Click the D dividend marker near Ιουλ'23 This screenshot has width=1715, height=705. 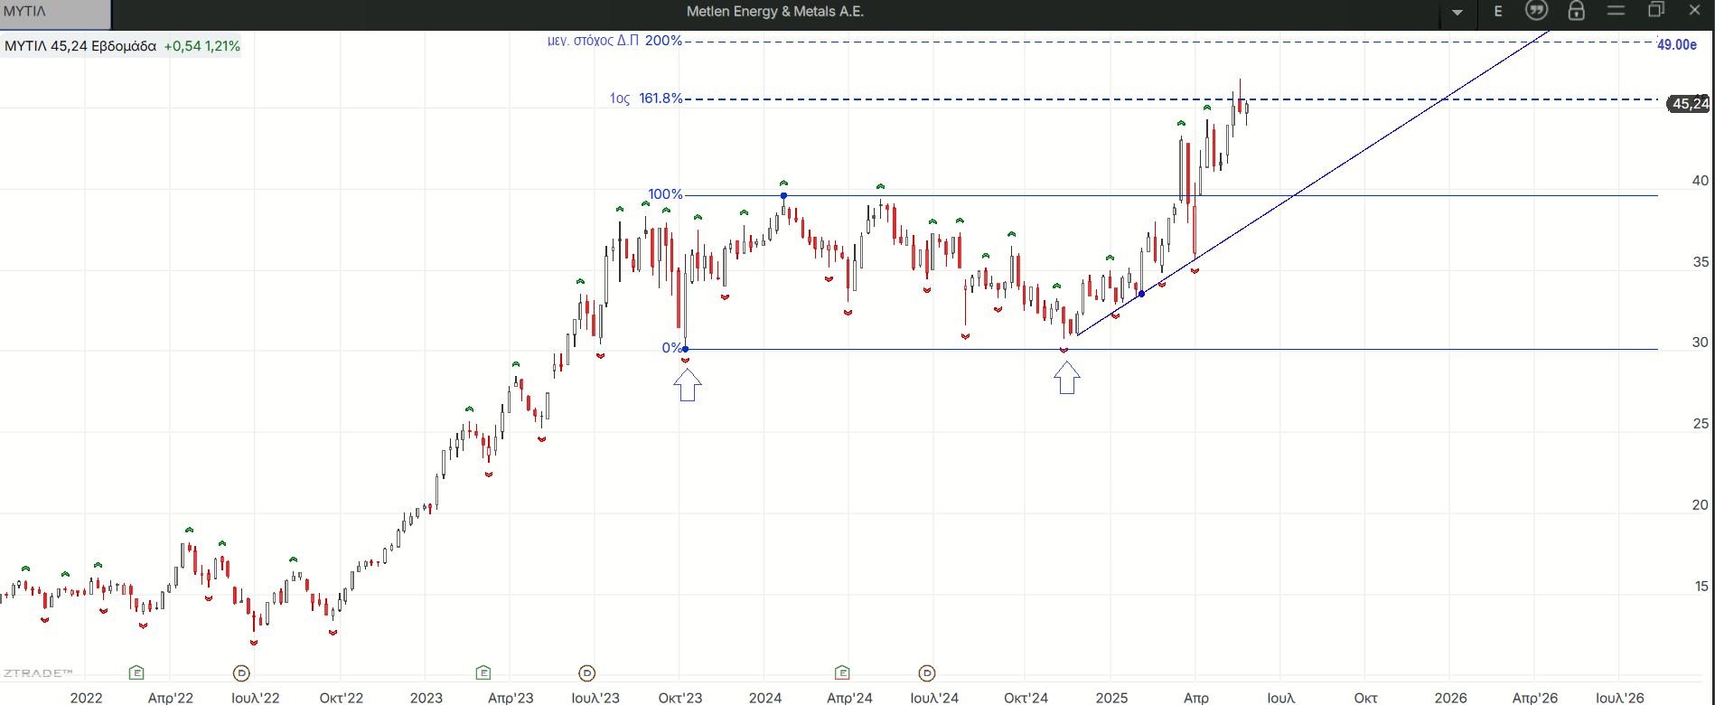(586, 672)
